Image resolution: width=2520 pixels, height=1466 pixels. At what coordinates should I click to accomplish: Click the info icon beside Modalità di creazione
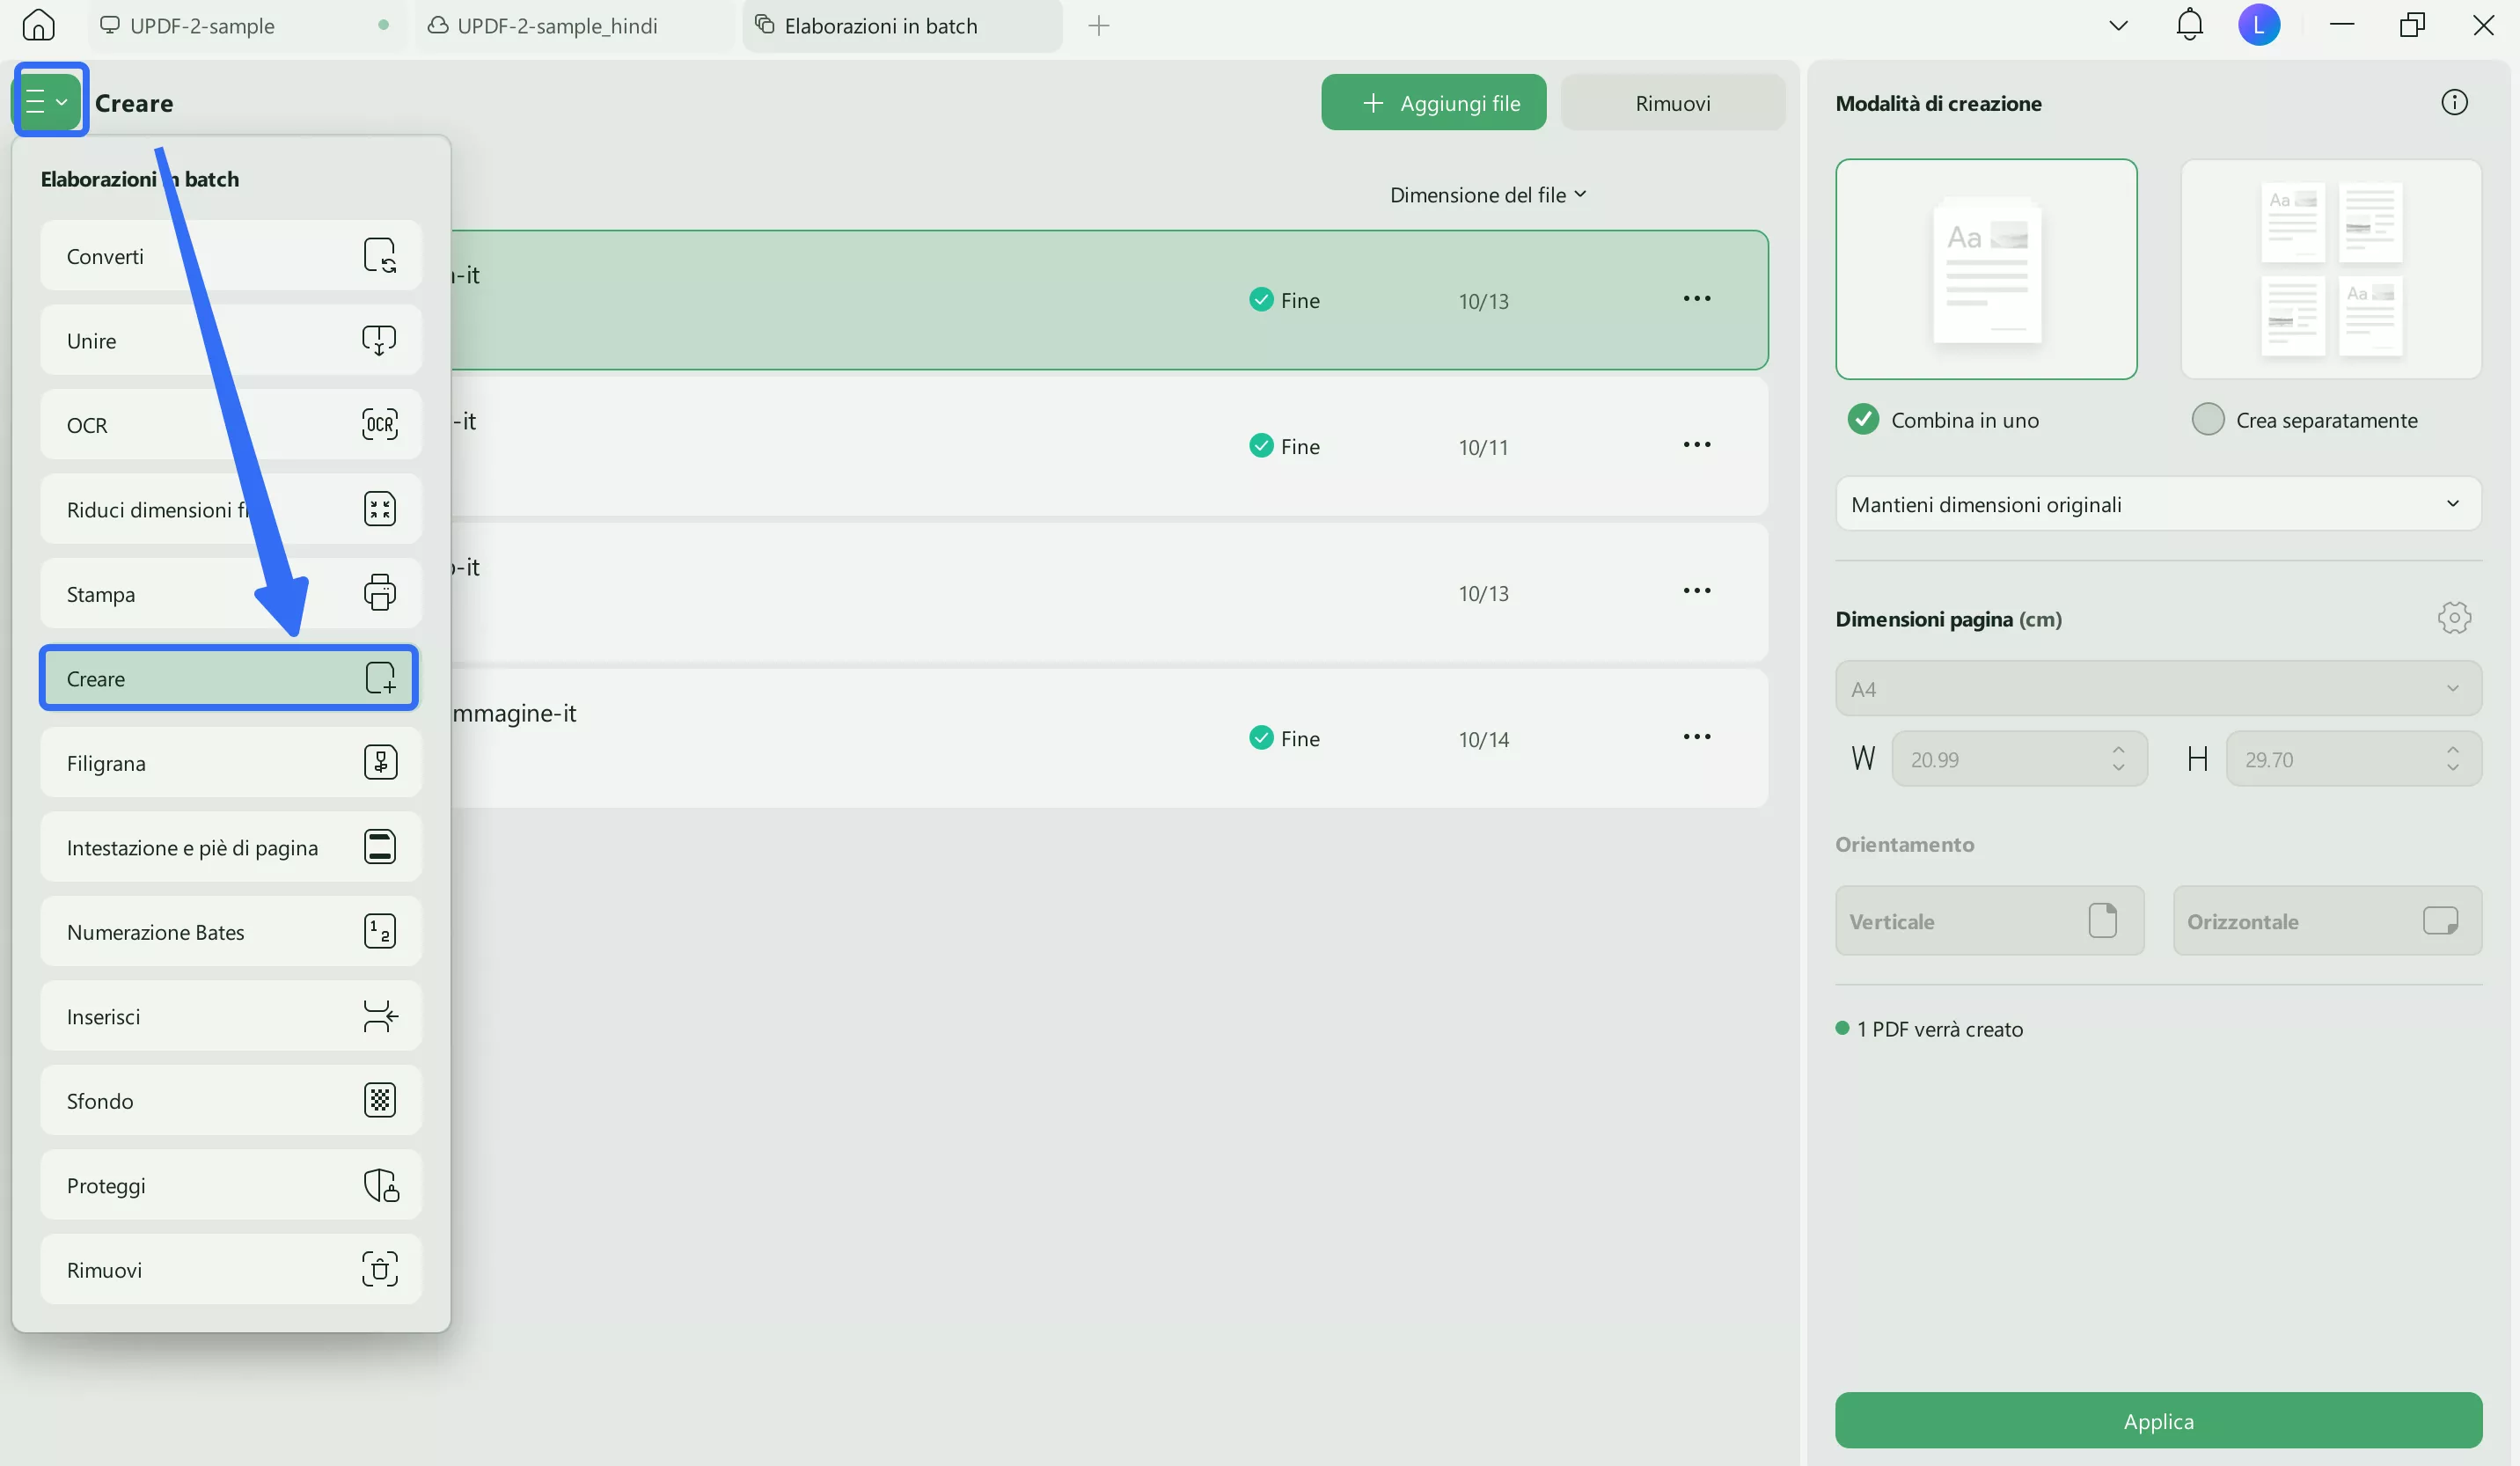[2453, 102]
